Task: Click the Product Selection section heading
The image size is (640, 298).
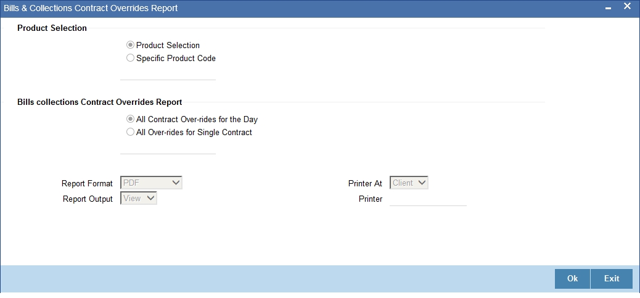Action: click(52, 28)
